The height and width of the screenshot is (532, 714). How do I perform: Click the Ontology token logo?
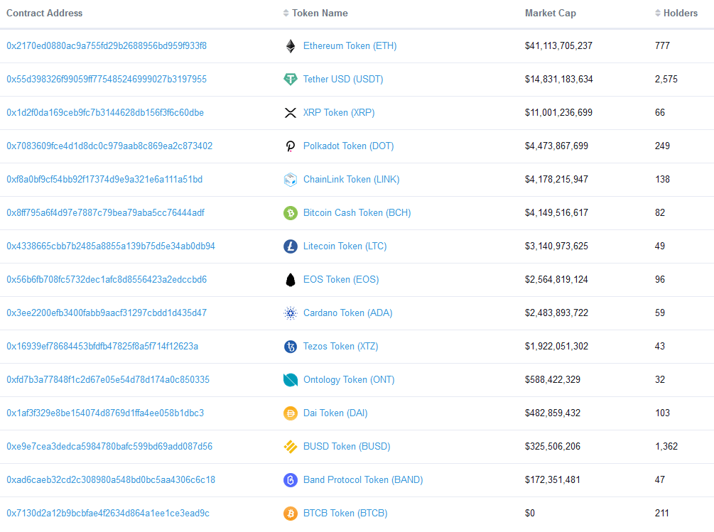[291, 379]
